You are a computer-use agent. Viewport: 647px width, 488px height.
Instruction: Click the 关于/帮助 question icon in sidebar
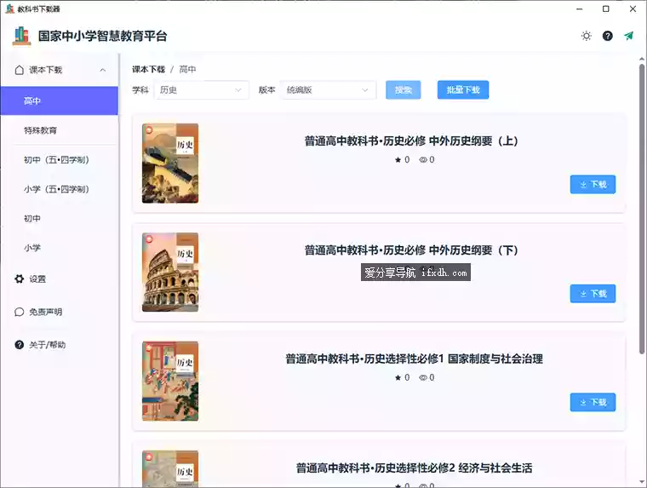tap(20, 345)
